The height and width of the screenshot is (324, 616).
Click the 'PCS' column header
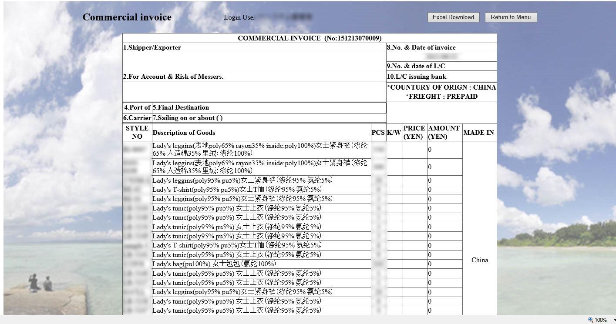[x=378, y=132]
